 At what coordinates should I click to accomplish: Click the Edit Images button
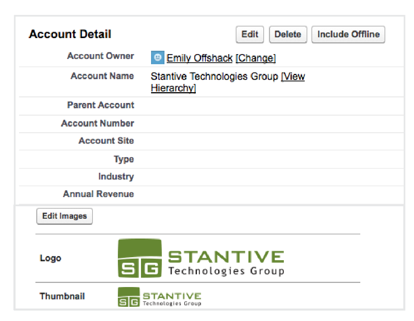coord(65,216)
